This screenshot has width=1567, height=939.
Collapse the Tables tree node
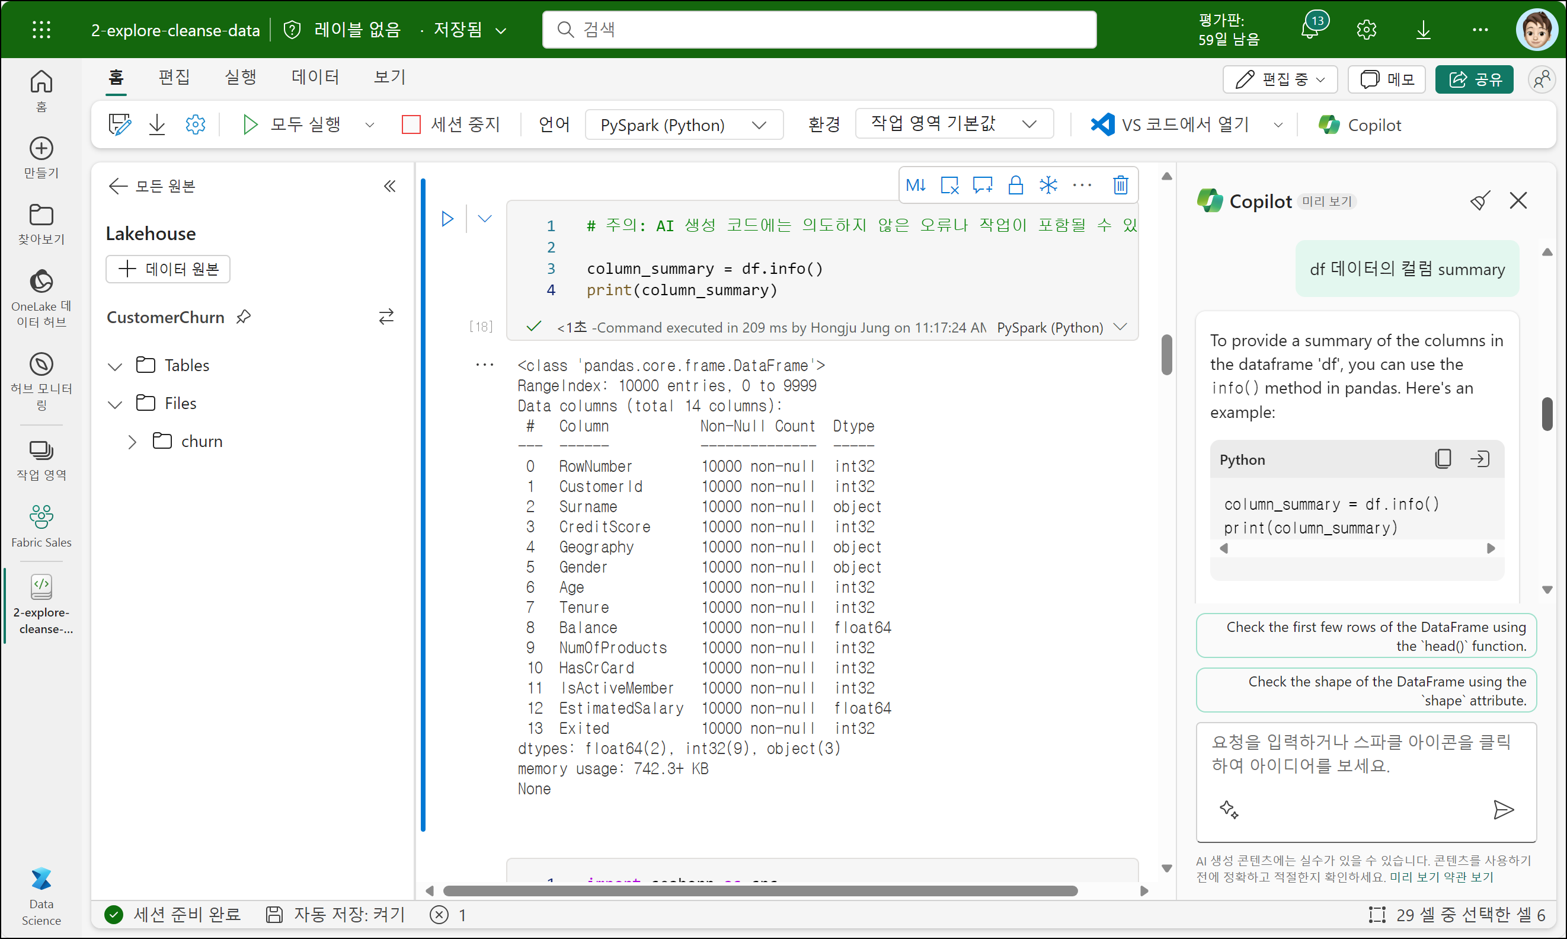click(x=115, y=366)
